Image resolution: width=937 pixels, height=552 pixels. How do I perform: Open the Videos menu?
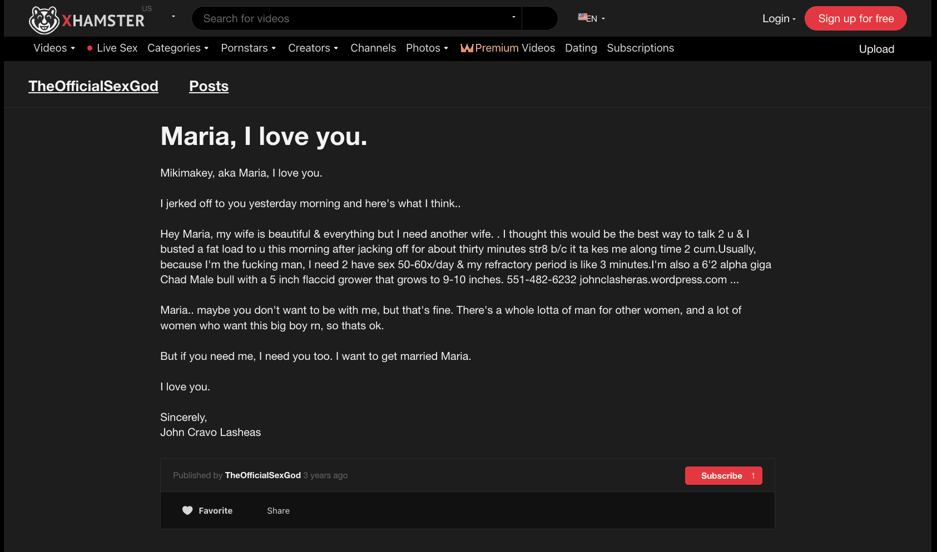point(54,48)
